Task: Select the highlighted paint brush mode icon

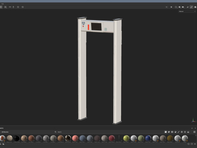Action: 191,7
